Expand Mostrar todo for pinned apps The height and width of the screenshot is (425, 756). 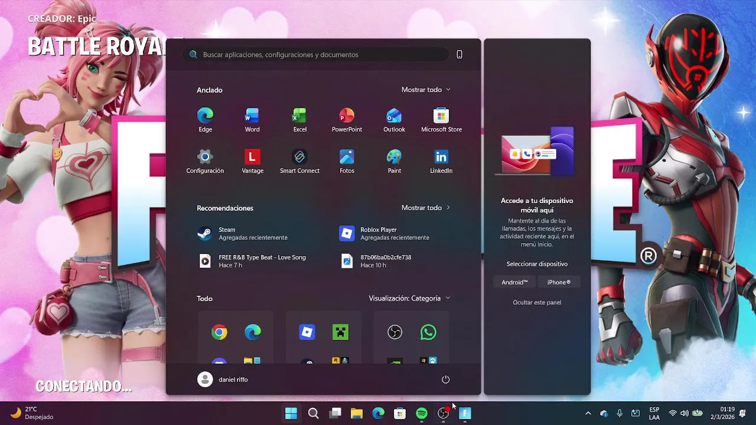pos(426,90)
